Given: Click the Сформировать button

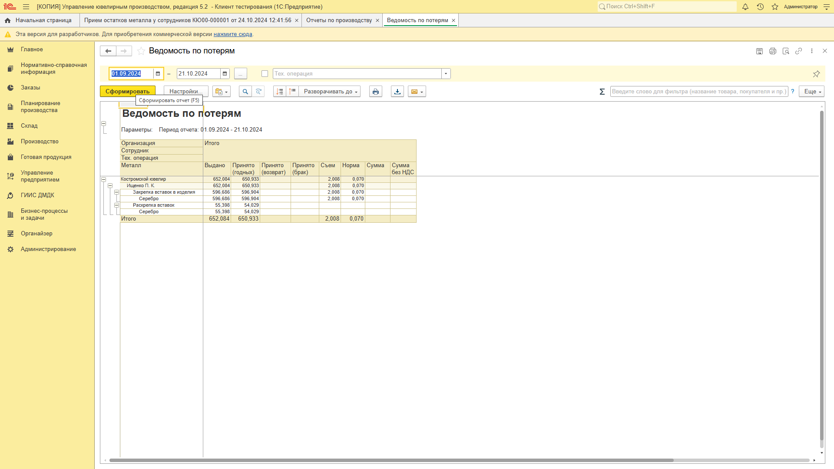Looking at the screenshot, I should pos(127,92).
